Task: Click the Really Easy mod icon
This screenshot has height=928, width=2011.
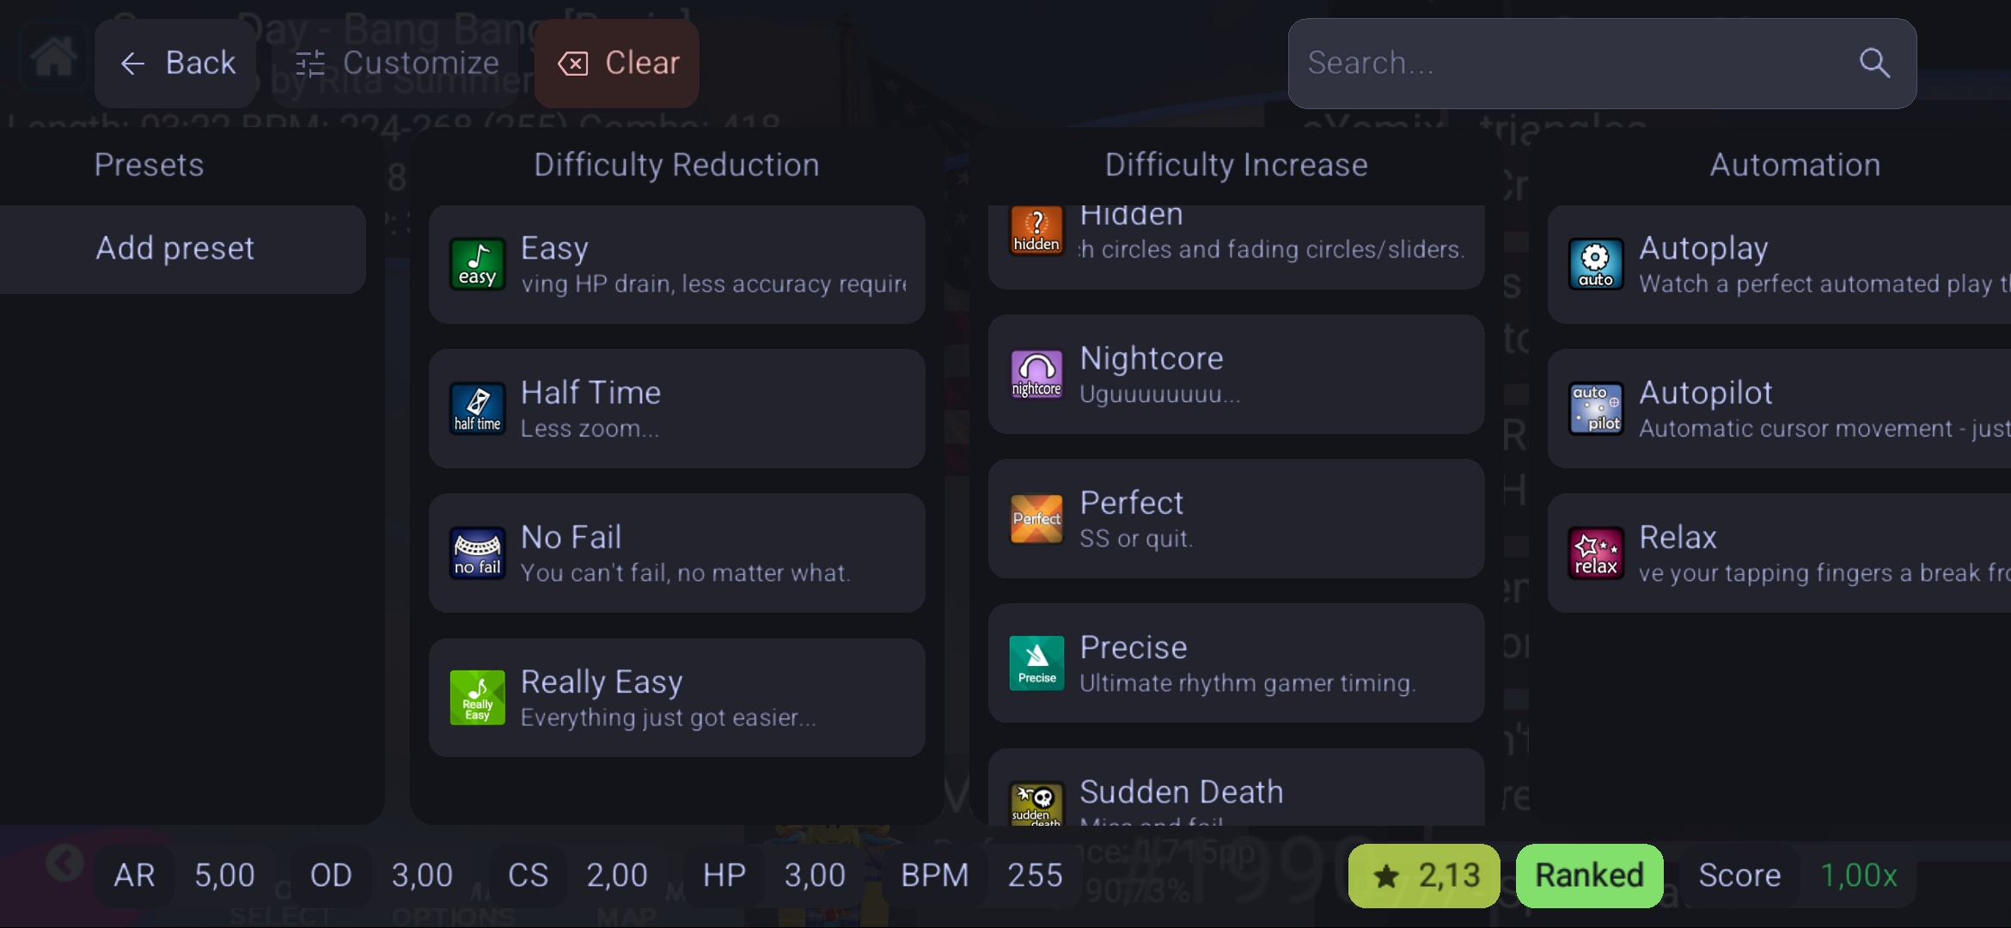Action: [x=477, y=698]
